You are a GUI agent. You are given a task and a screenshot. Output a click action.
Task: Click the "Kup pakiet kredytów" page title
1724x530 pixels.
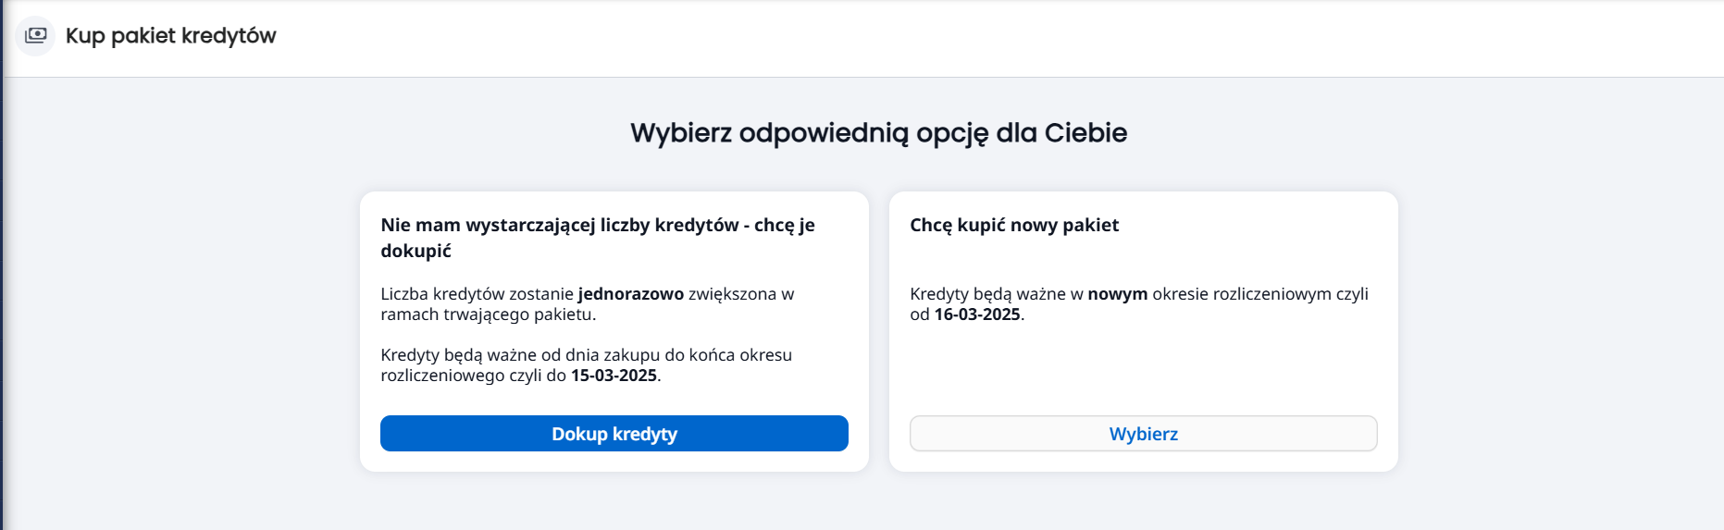click(x=170, y=36)
